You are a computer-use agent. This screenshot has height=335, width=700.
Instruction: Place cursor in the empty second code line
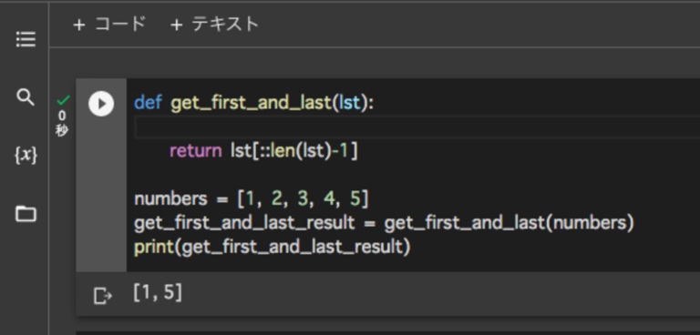click(x=417, y=127)
